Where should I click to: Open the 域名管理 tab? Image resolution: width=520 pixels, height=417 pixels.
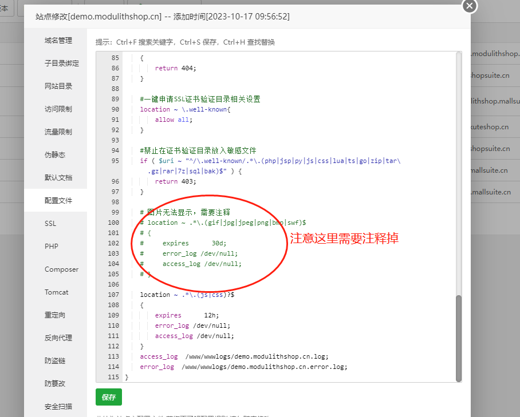pos(58,41)
